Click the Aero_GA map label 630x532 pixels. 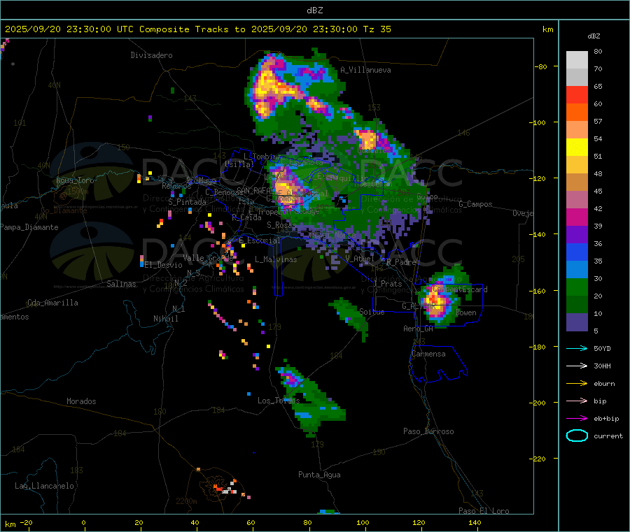tap(419, 329)
